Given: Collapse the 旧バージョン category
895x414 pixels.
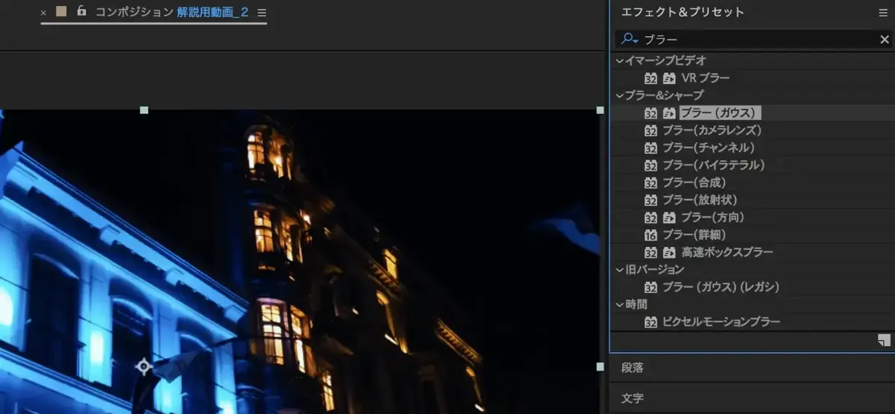Looking at the screenshot, I should (619, 269).
